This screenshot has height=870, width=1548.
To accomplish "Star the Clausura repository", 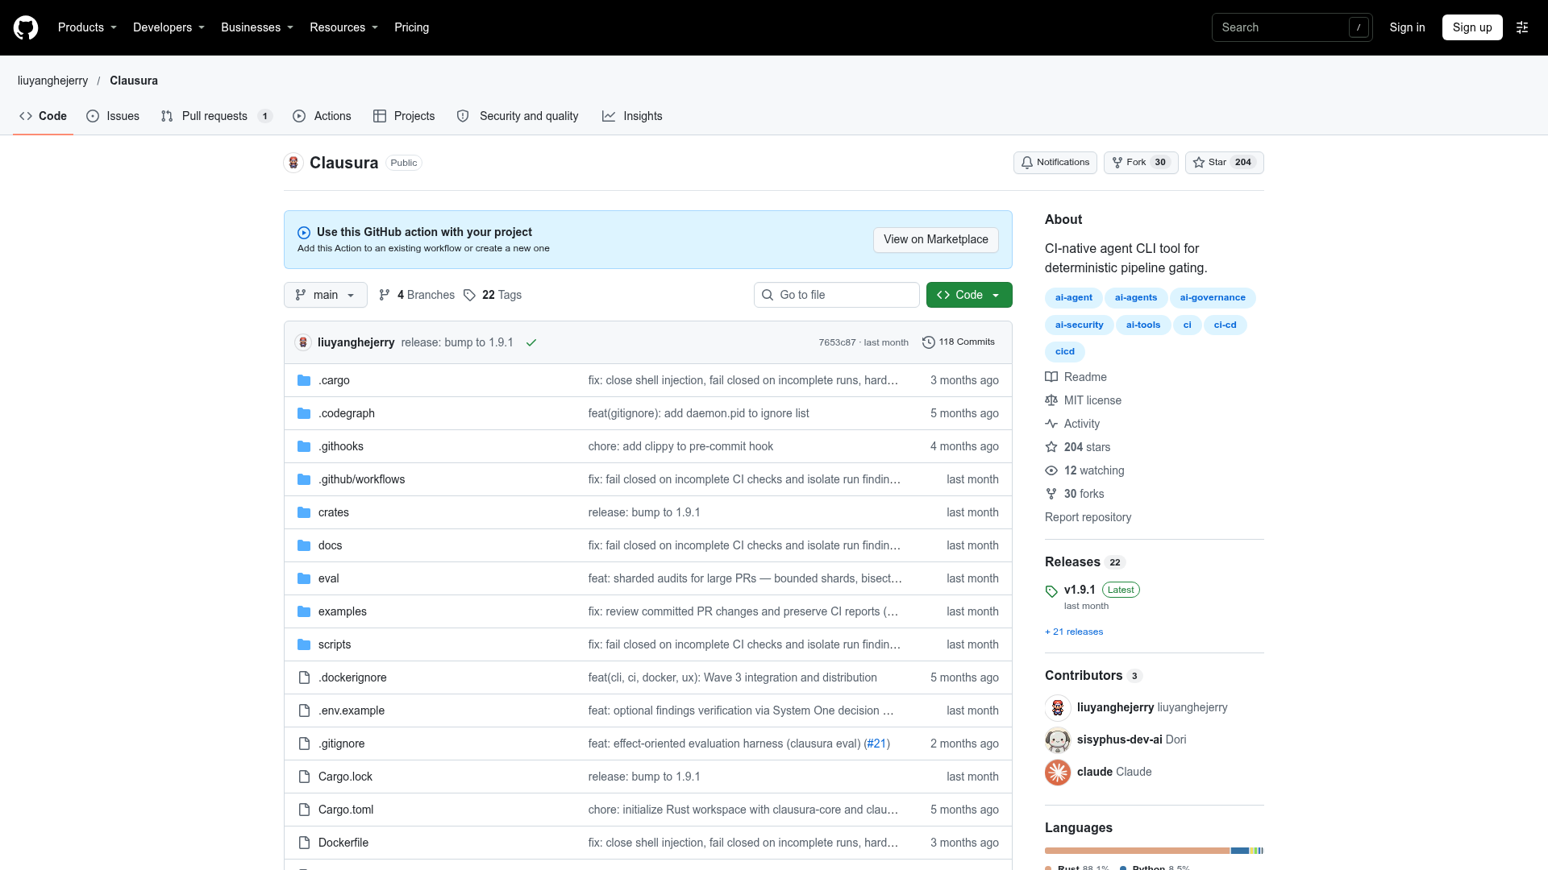I will tap(1224, 163).
